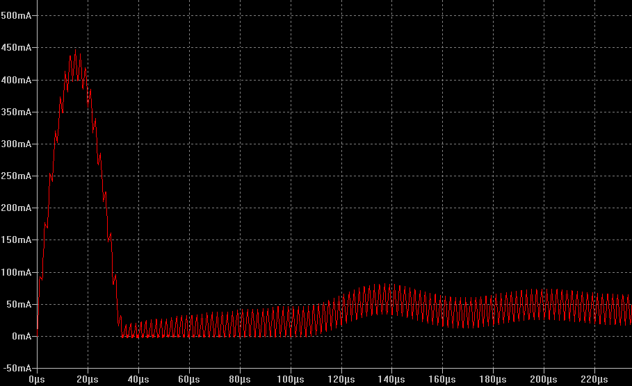Click the 400mA y-axis label

[x=16, y=80]
